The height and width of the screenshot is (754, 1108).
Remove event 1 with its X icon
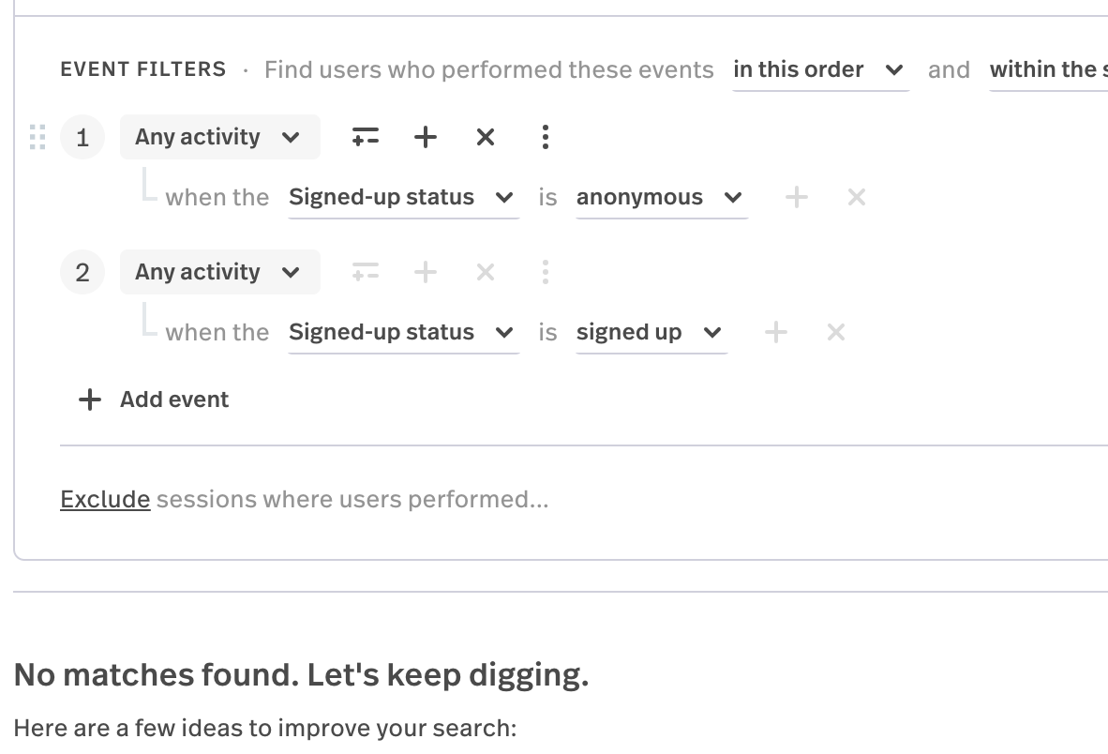click(485, 137)
